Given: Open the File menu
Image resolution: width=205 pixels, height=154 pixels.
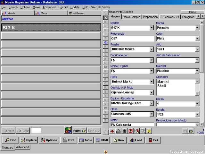Looking at the screenshot, I should coord(4,7).
